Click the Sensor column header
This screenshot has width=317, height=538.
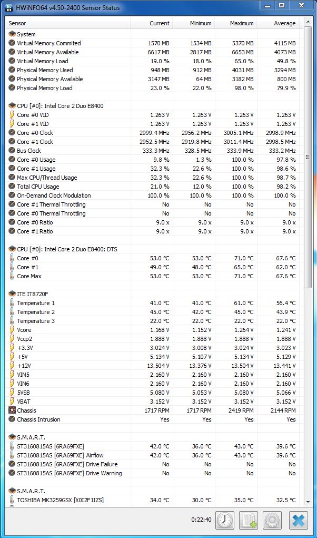tap(68, 23)
